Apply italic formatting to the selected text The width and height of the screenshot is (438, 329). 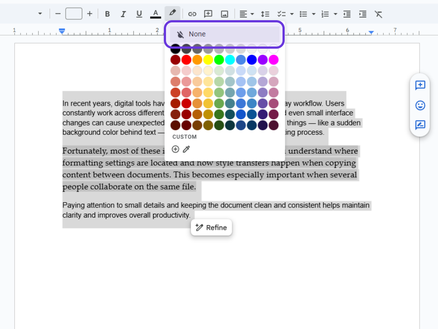point(123,14)
